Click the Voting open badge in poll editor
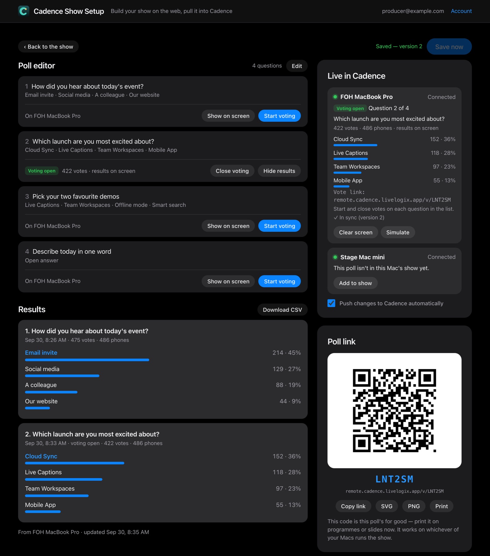This screenshot has width=490, height=556. pyautogui.click(x=42, y=171)
